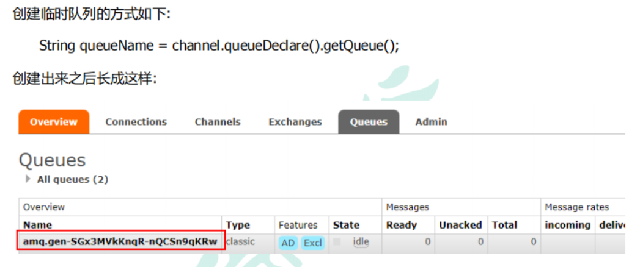The width and height of the screenshot is (640, 267).
Task: Sort by Total messages column
Action: [x=504, y=225]
